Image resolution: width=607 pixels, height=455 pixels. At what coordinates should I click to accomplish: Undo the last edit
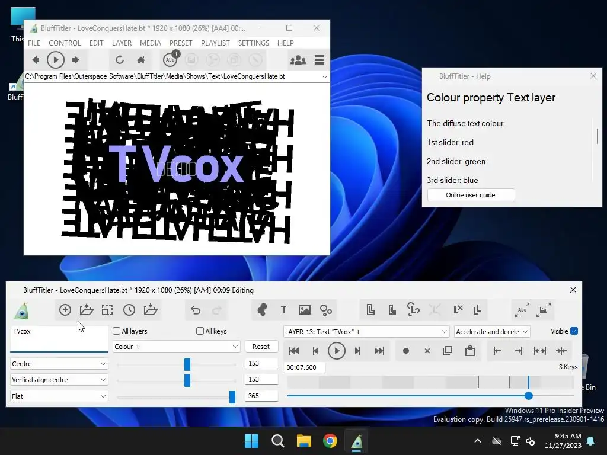[196, 310]
